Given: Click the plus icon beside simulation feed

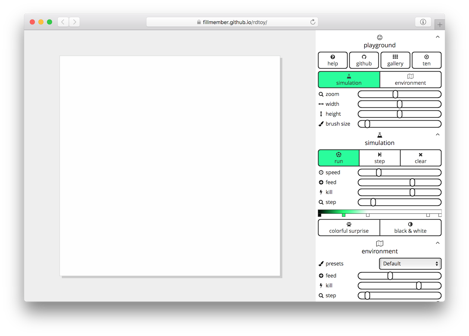Looking at the screenshot, I should click(x=321, y=182).
